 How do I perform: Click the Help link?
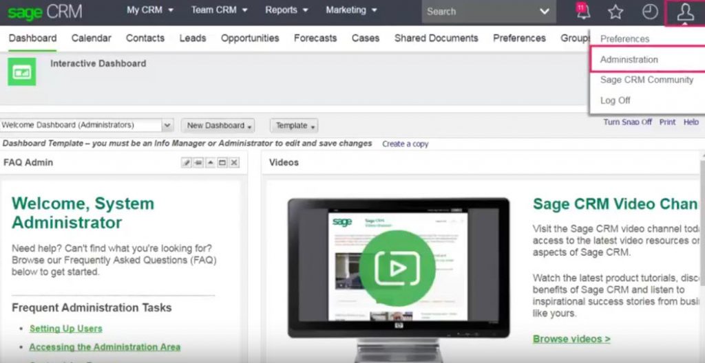[691, 122]
